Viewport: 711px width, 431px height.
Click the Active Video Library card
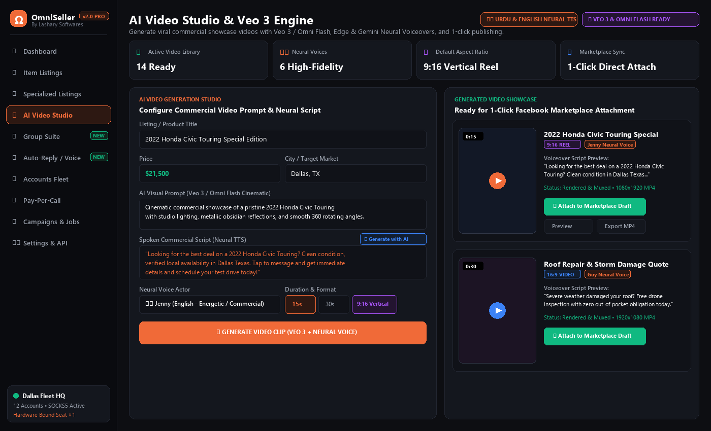tap(199, 60)
